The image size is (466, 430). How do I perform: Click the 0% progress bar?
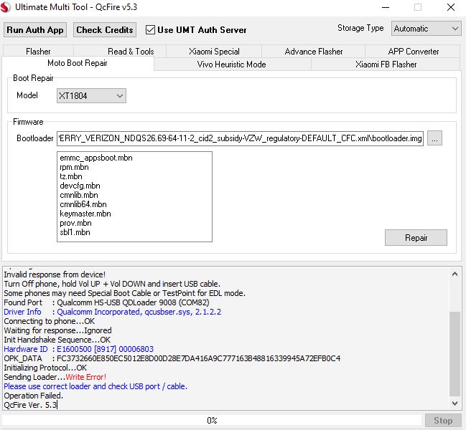pos(212,421)
